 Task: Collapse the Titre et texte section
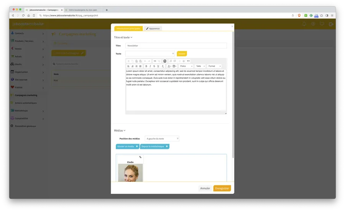point(123,38)
